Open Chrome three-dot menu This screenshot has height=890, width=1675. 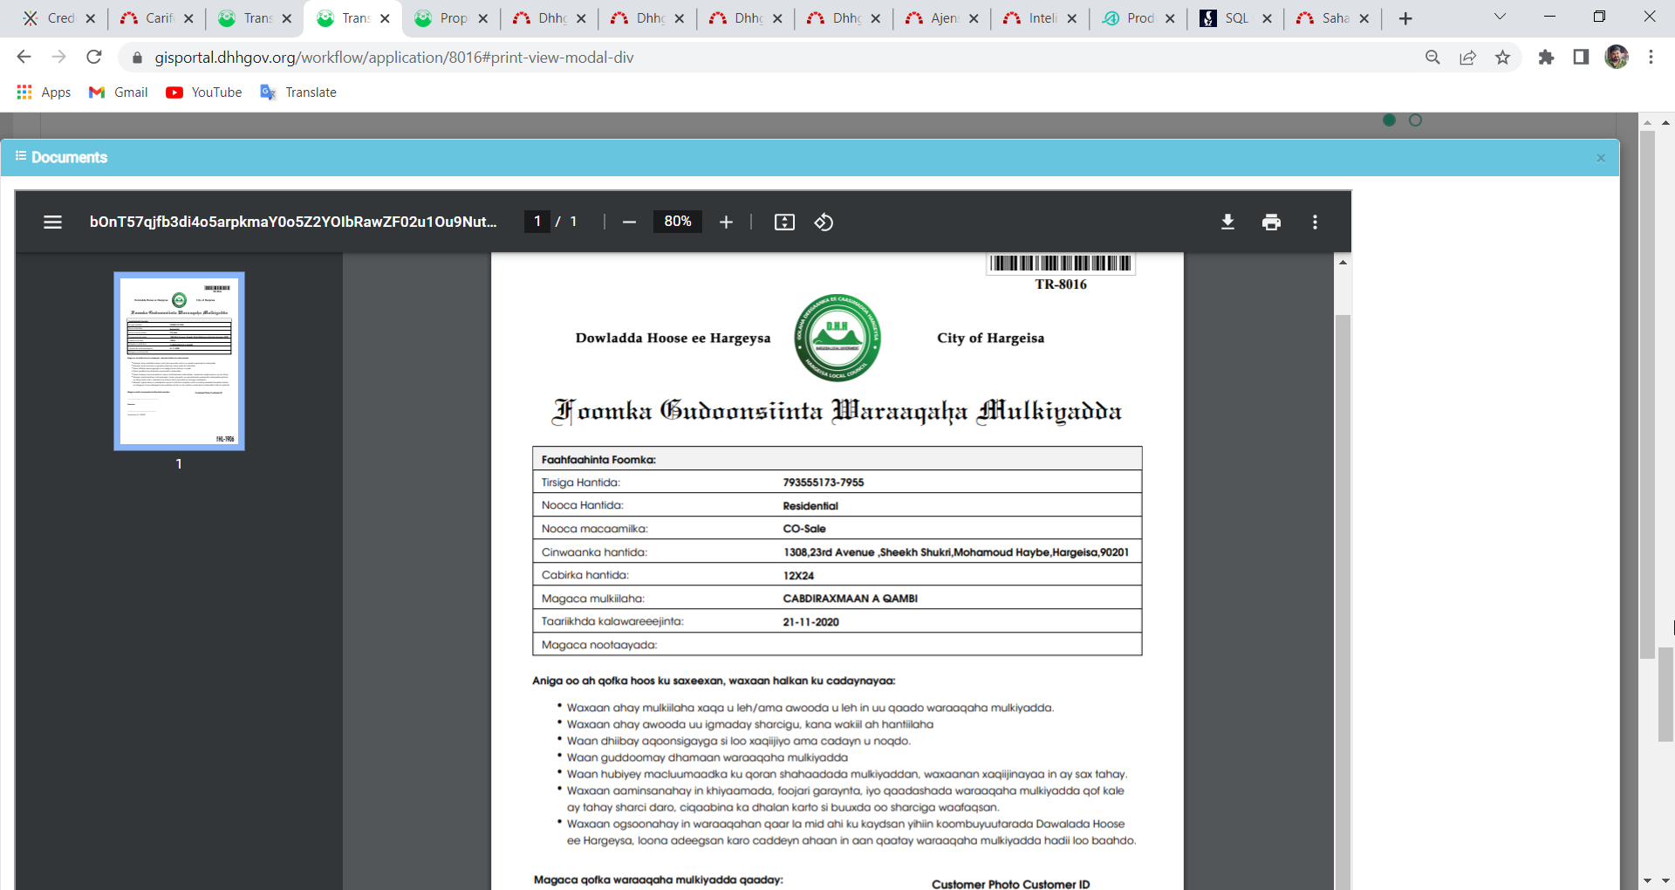[x=1651, y=58]
